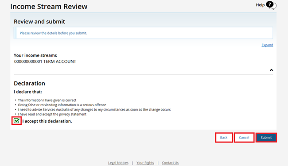
Task: Open the Legal Notices footer link
Action: (x=118, y=163)
